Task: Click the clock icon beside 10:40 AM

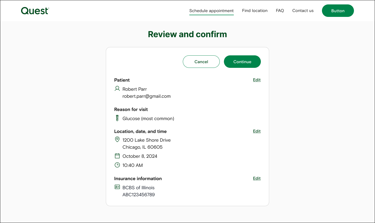Action: pyautogui.click(x=117, y=165)
